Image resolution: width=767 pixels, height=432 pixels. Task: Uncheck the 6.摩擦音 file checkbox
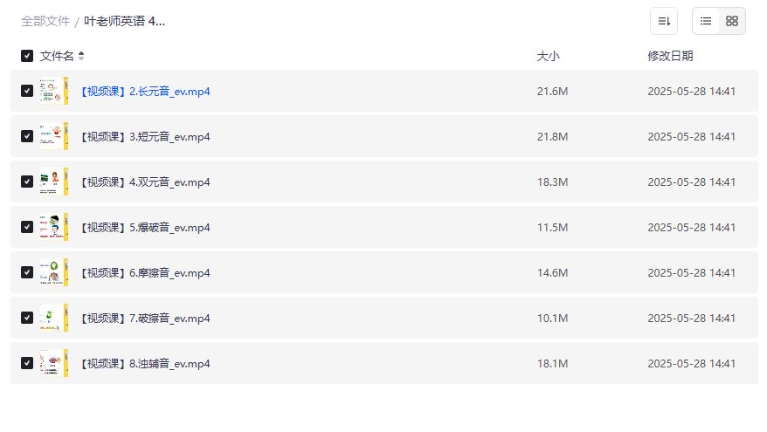click(27, 272)
